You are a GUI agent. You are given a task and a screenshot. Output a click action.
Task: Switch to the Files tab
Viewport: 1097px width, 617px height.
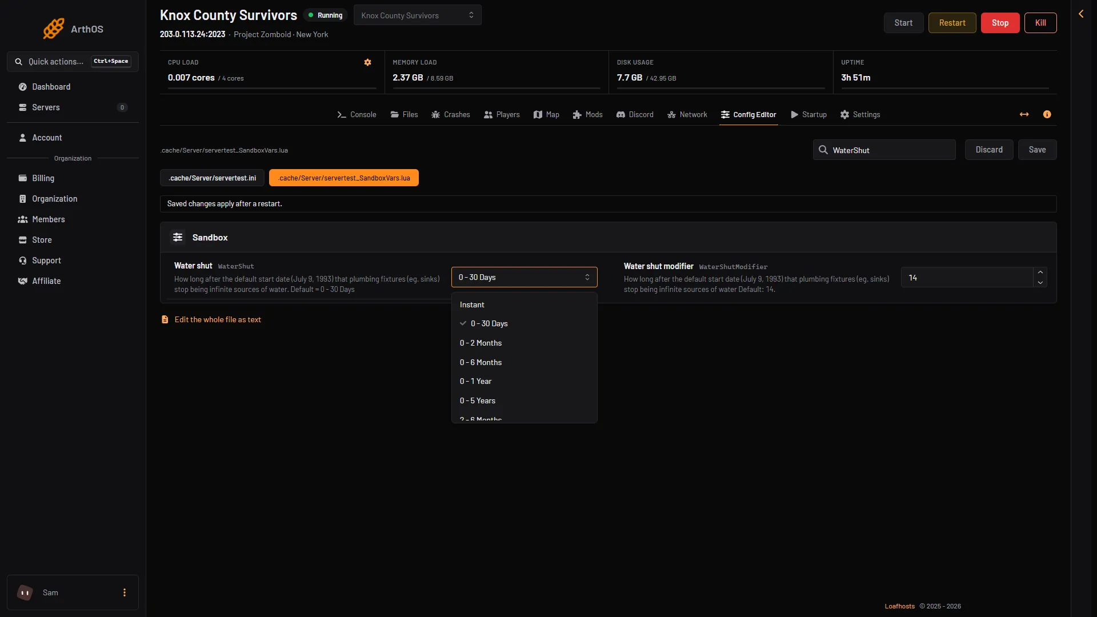[404, 115]
